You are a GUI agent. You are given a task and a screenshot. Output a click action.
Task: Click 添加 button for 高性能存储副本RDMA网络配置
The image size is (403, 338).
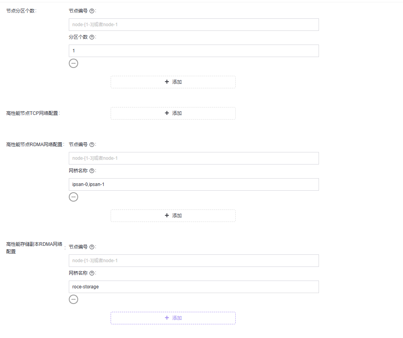pos(173,318)
